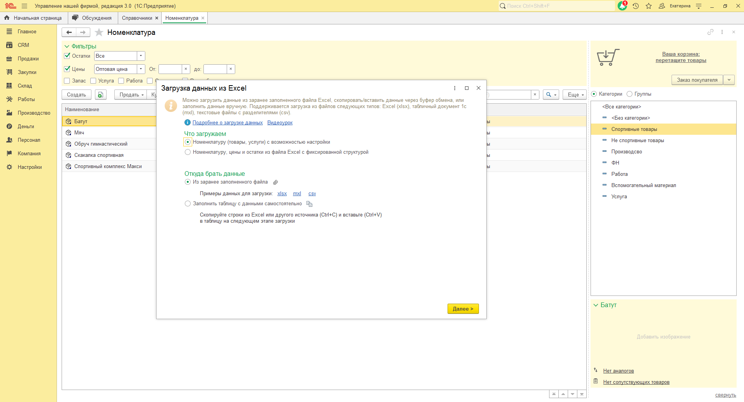Uncheck the Остатки filter checkbox
744x402 pixels.
(x=67, y=56)
